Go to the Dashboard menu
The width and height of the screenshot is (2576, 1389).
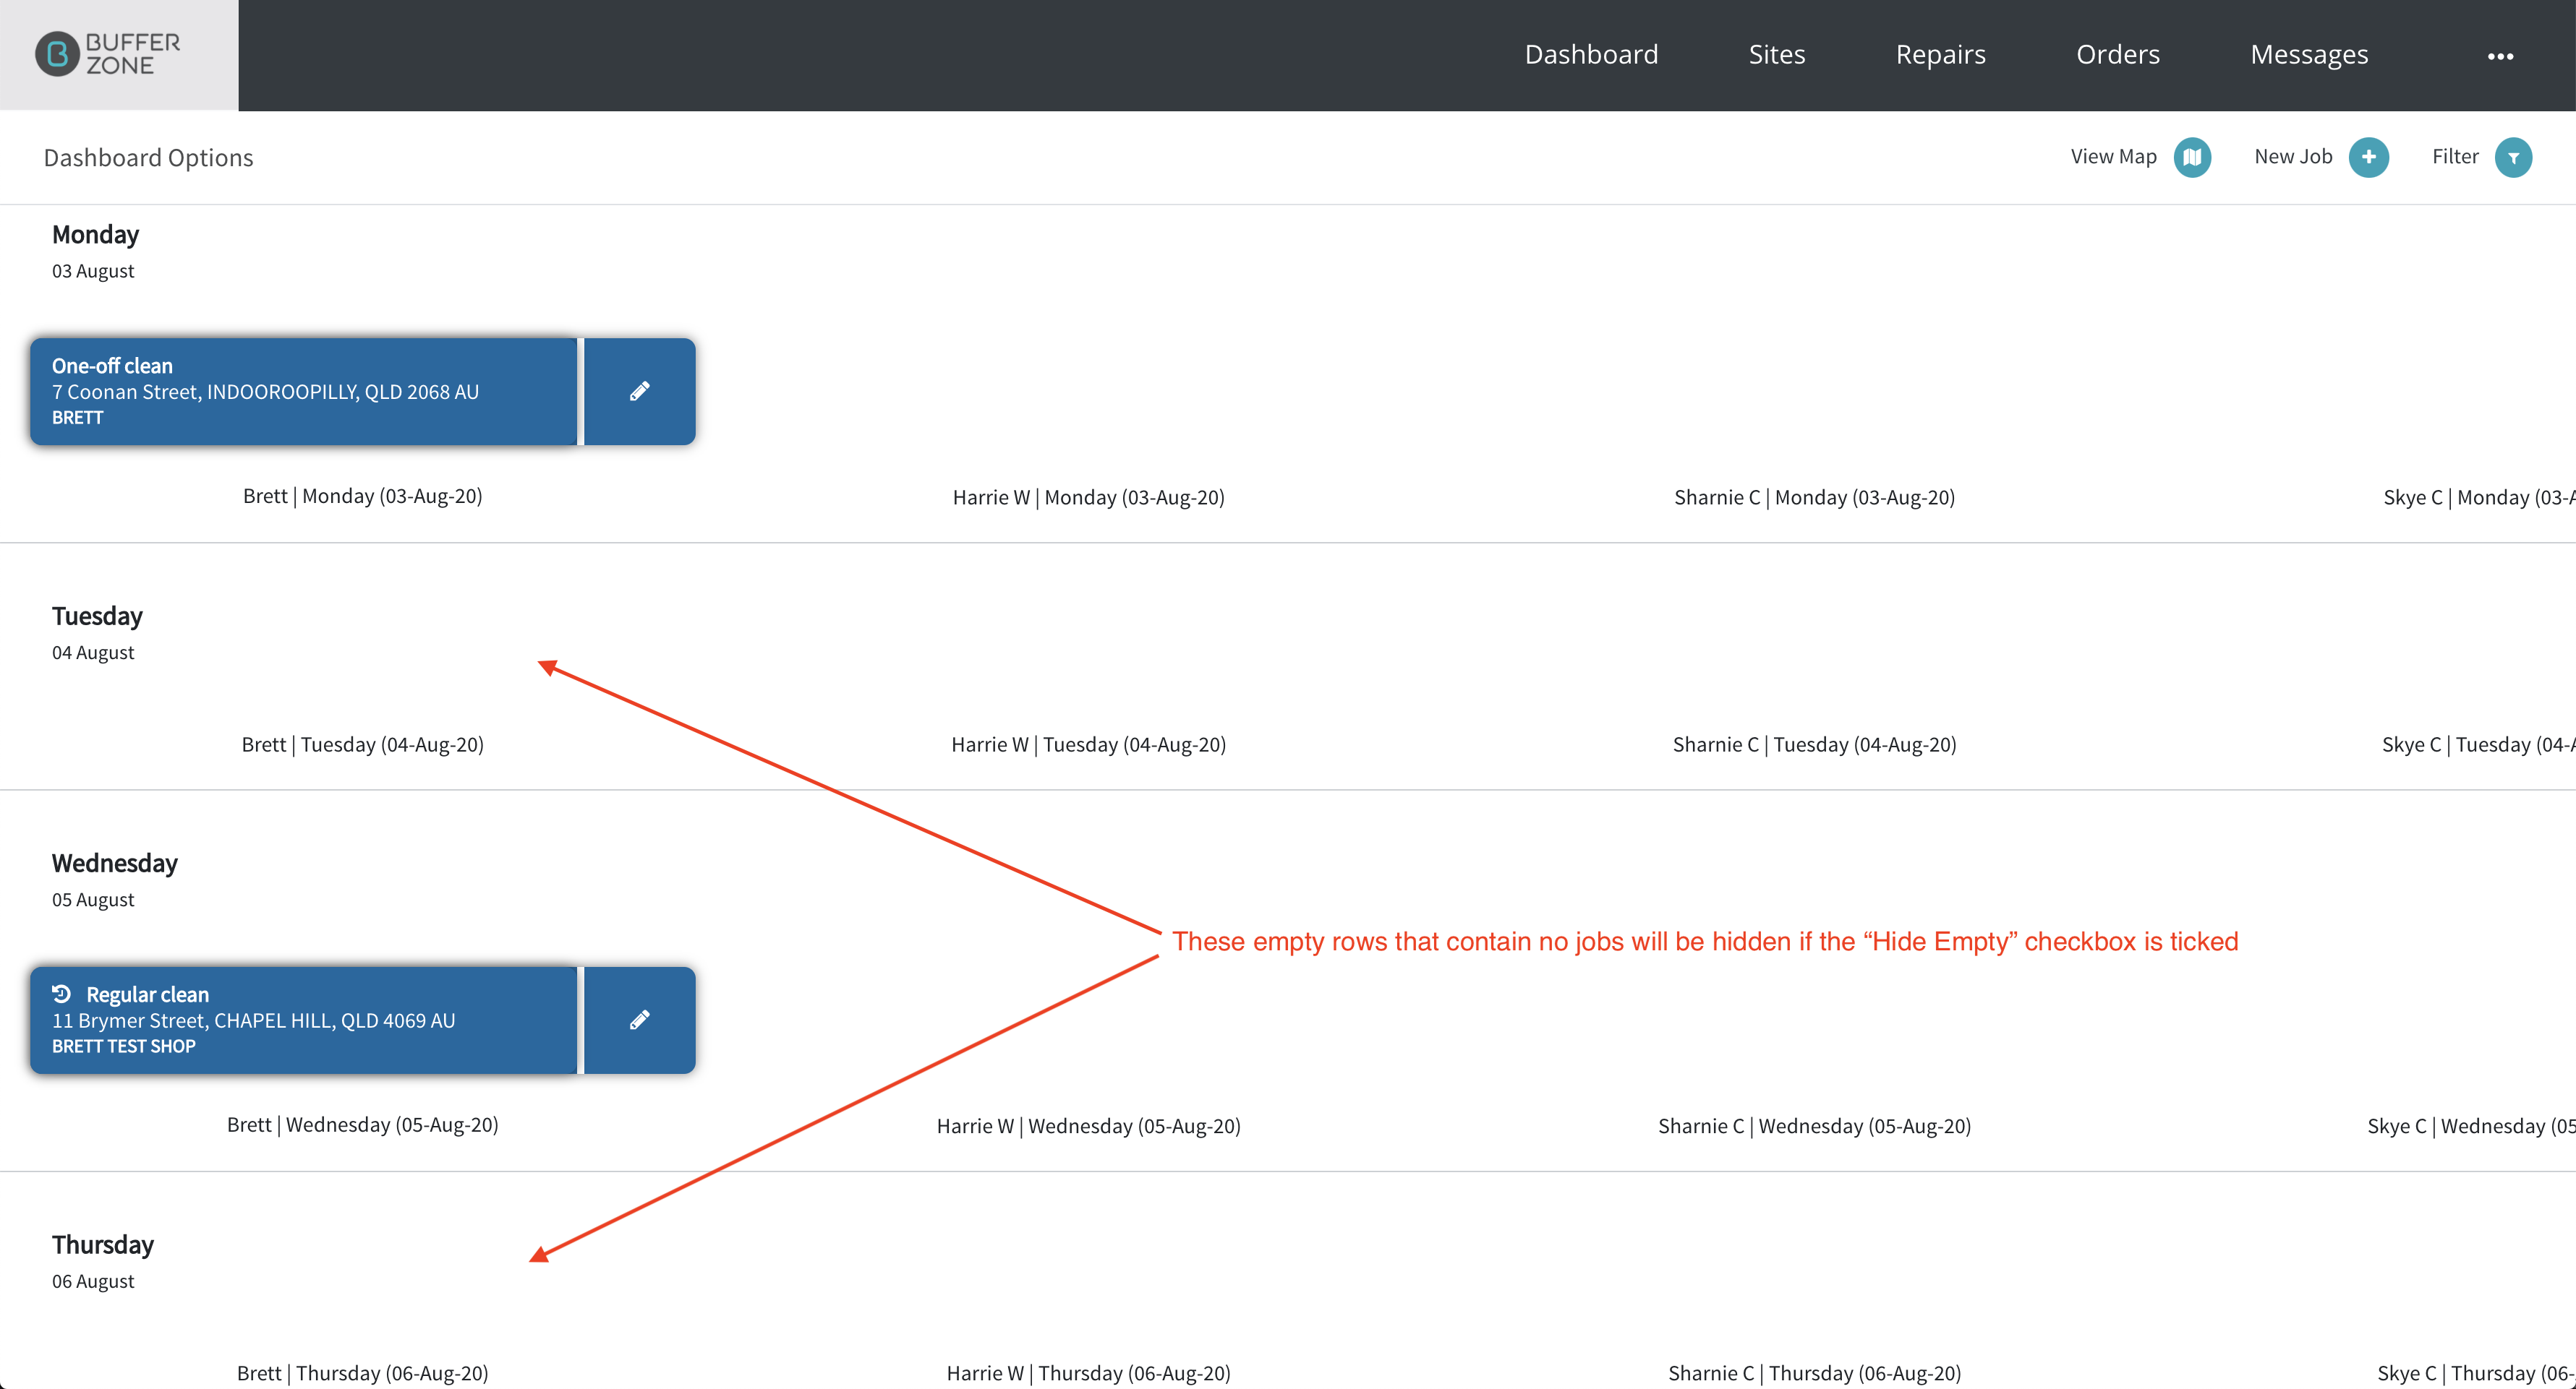pos(1591,54)
